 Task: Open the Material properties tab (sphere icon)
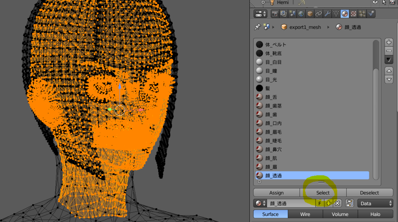(345, 14)
